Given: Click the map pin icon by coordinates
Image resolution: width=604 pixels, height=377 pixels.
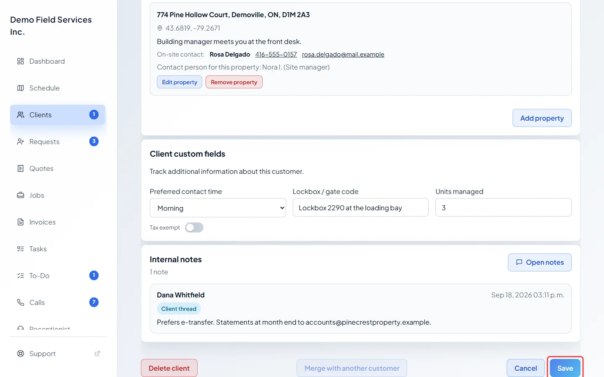Looking at the screenshot, I should point(160,28).
